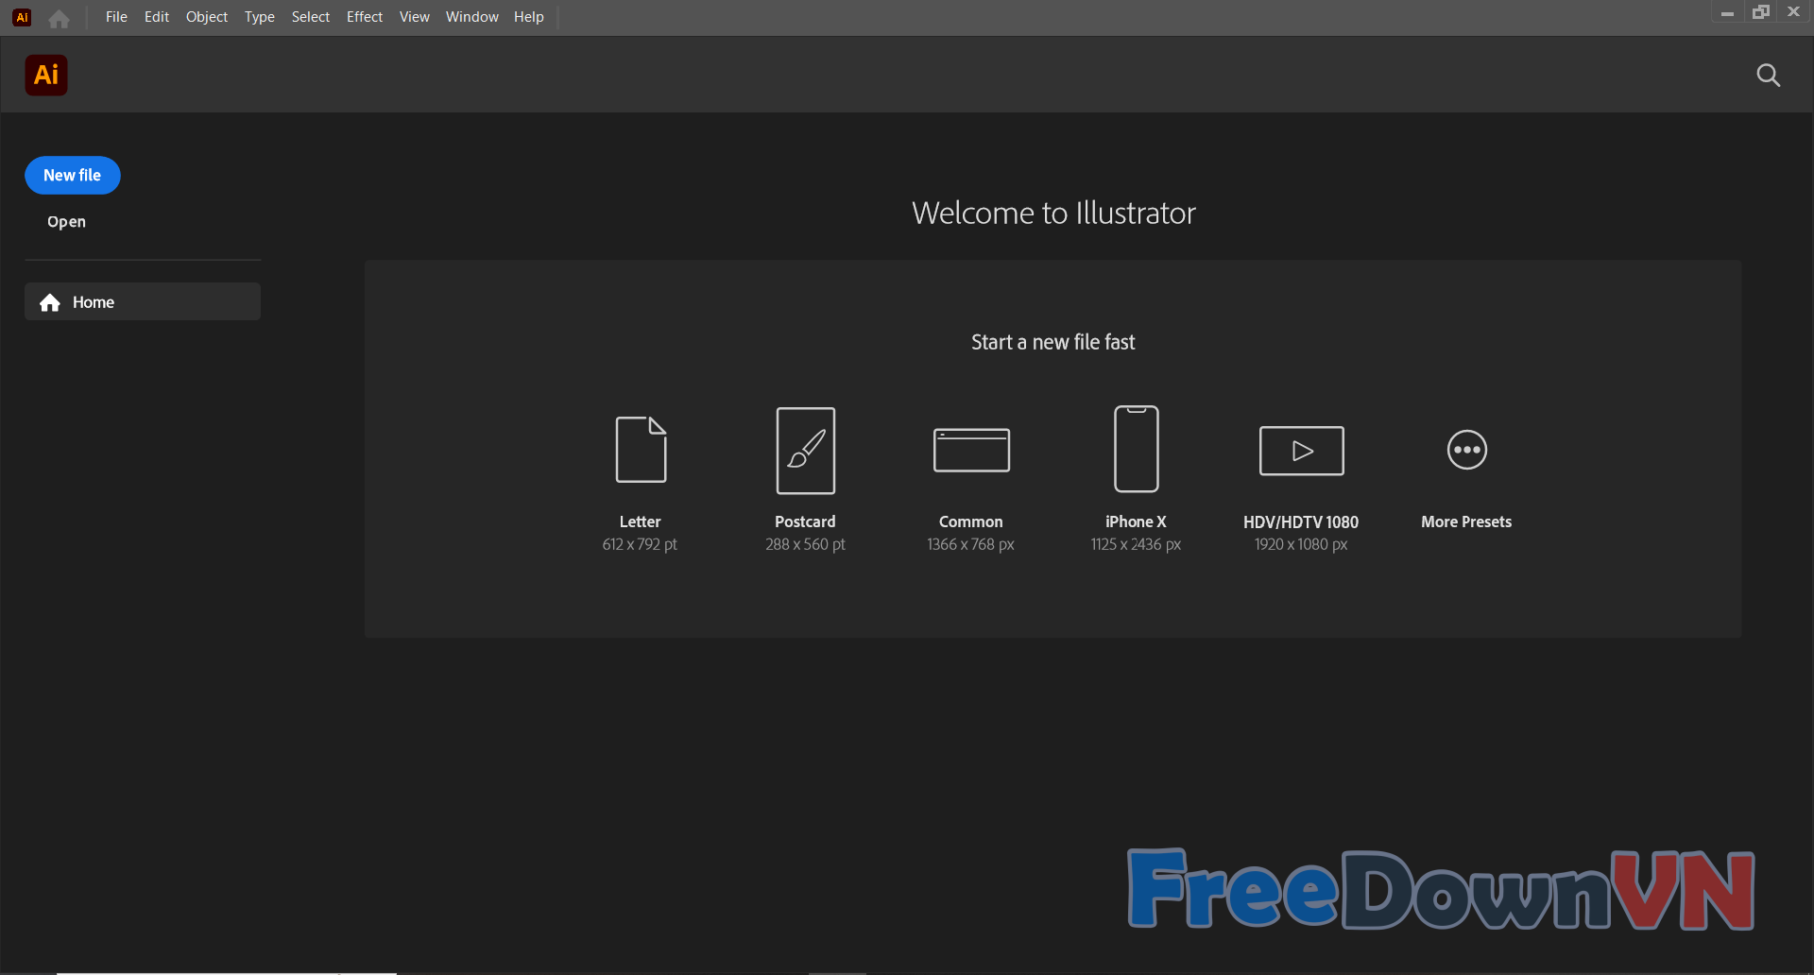The width and height of the screenshot is (1814, 975).
Task: Open the Type menu
Action: (x=260, y=17)
